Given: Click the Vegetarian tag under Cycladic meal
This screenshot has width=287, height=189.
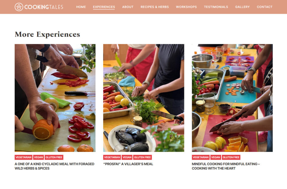Looking at the screenshot, I should pos(24,157).
